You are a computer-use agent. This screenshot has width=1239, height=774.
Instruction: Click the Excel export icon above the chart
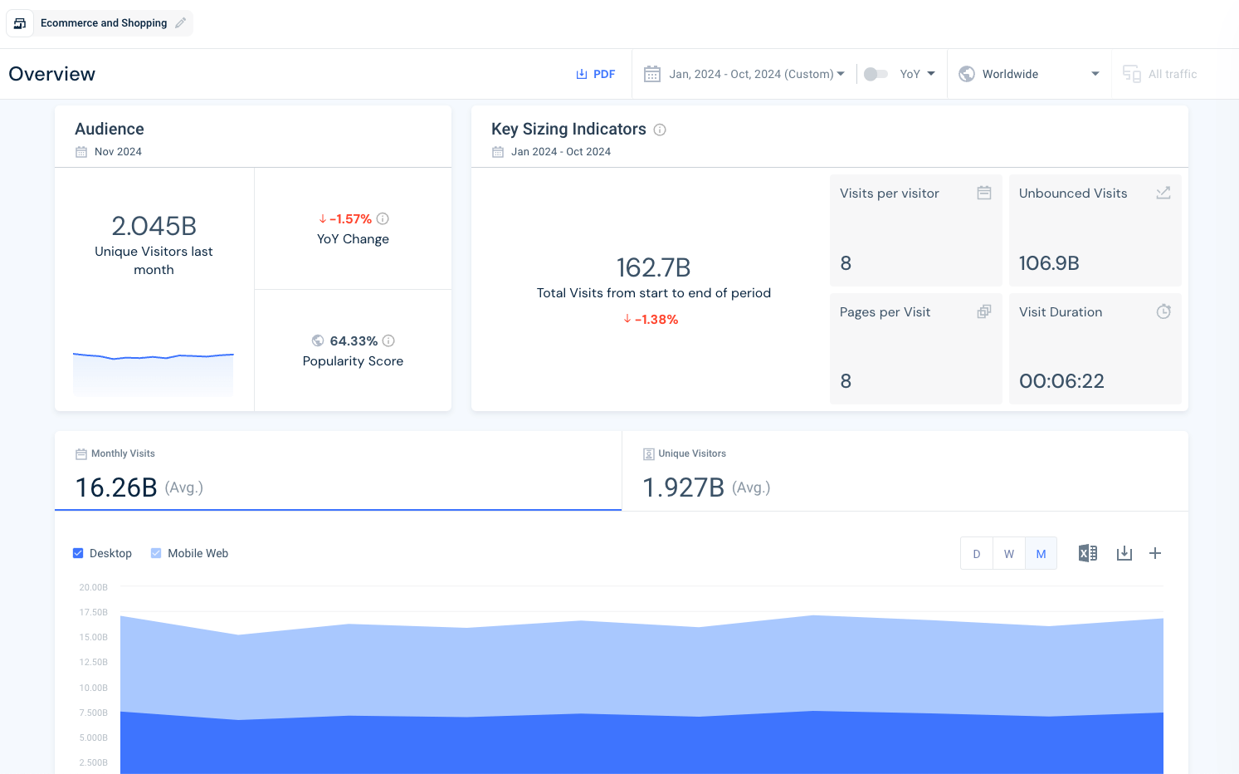(x=1088, y=552)
